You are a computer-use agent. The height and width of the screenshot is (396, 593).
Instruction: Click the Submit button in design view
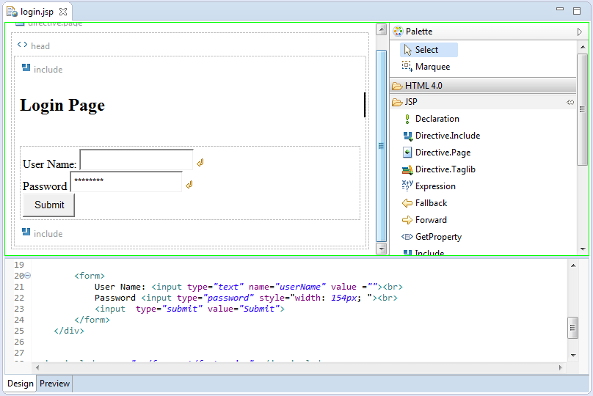coord(49,205)
